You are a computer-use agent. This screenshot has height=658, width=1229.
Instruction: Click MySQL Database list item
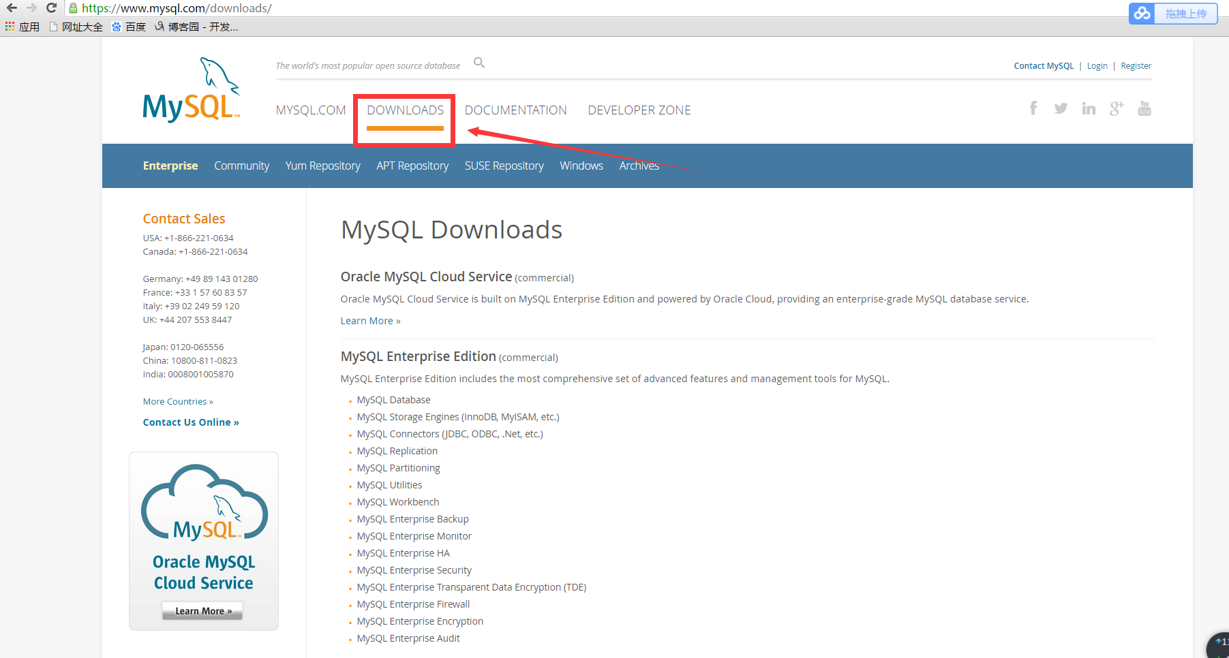click(x=394, y=400)
